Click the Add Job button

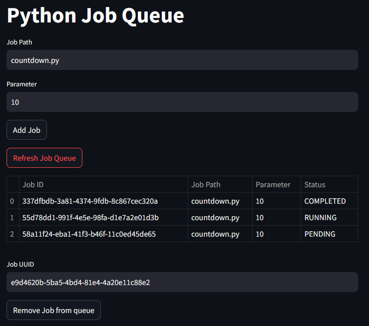coord(26,130)
